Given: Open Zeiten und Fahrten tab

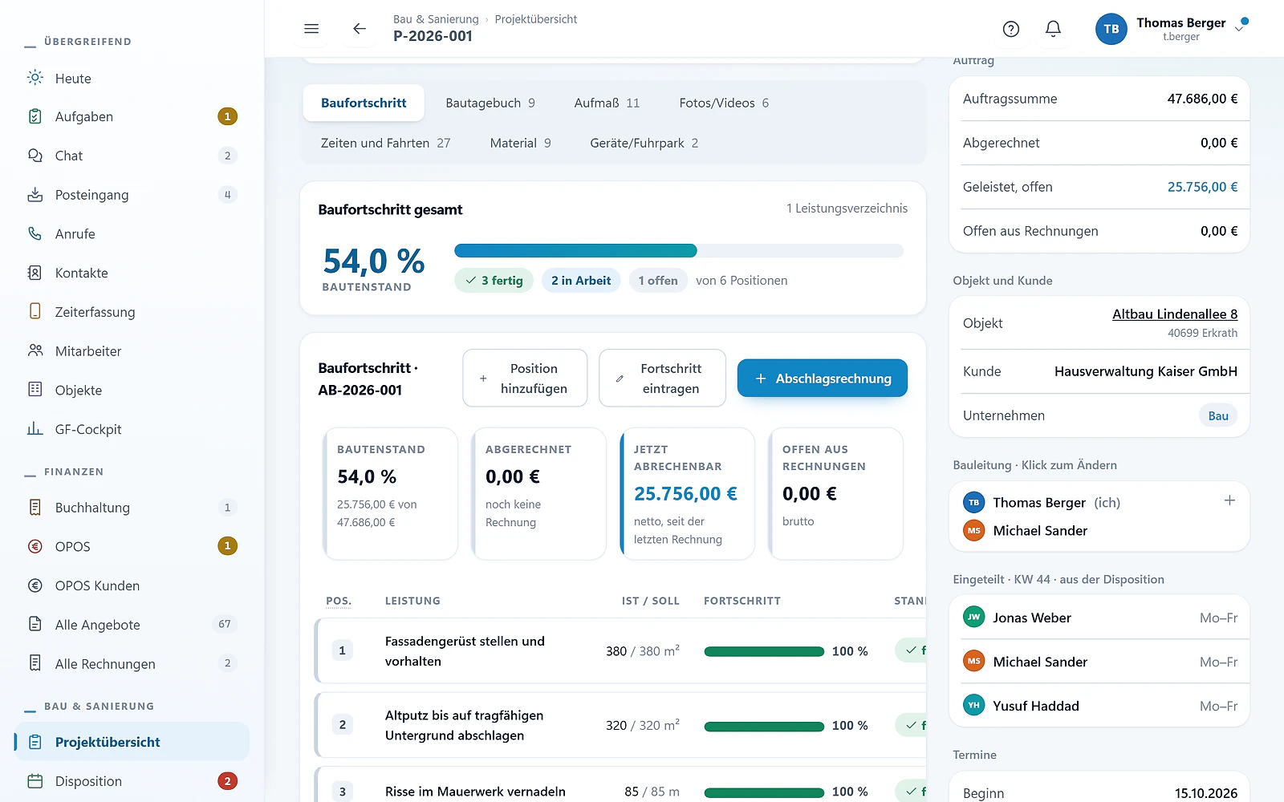Looking at the screenshot, I should tap(385, 143).
